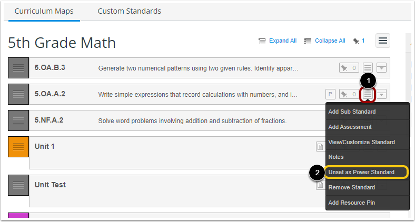Open the document icon on Unit Test row
Image resolution: width=415 pixels, height=222 pixels.
point(320,185)
